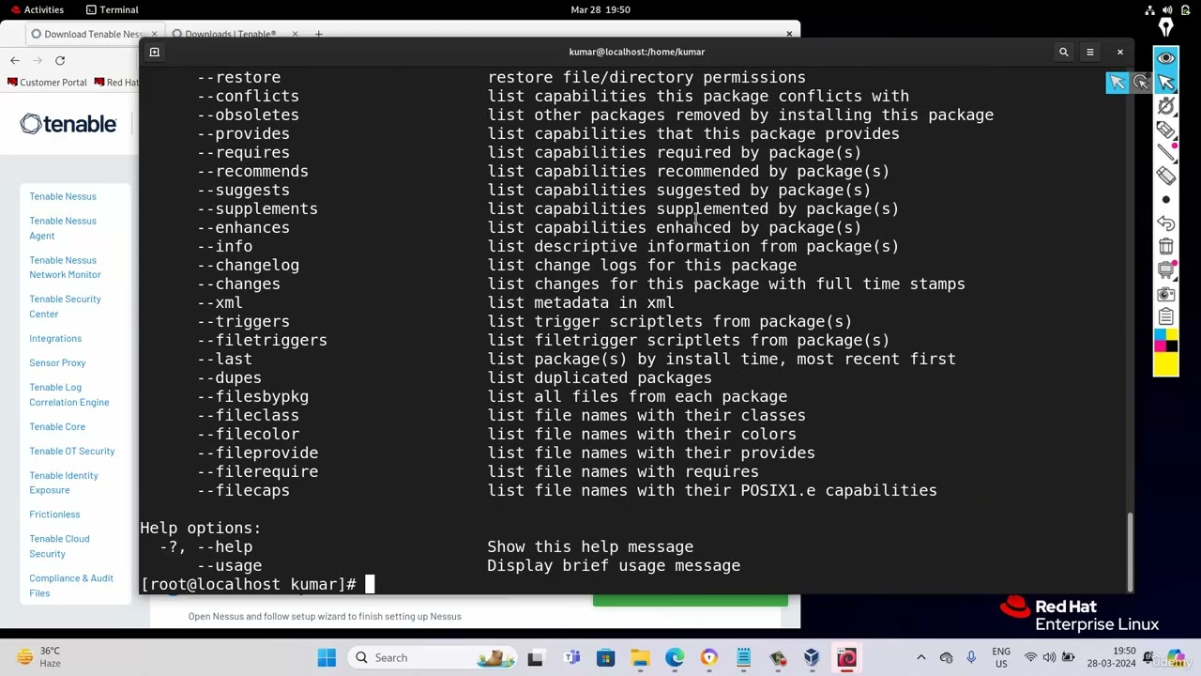Open Activities overview
The height and width of the screenshot is (676, 1201).
pos(38,9)
